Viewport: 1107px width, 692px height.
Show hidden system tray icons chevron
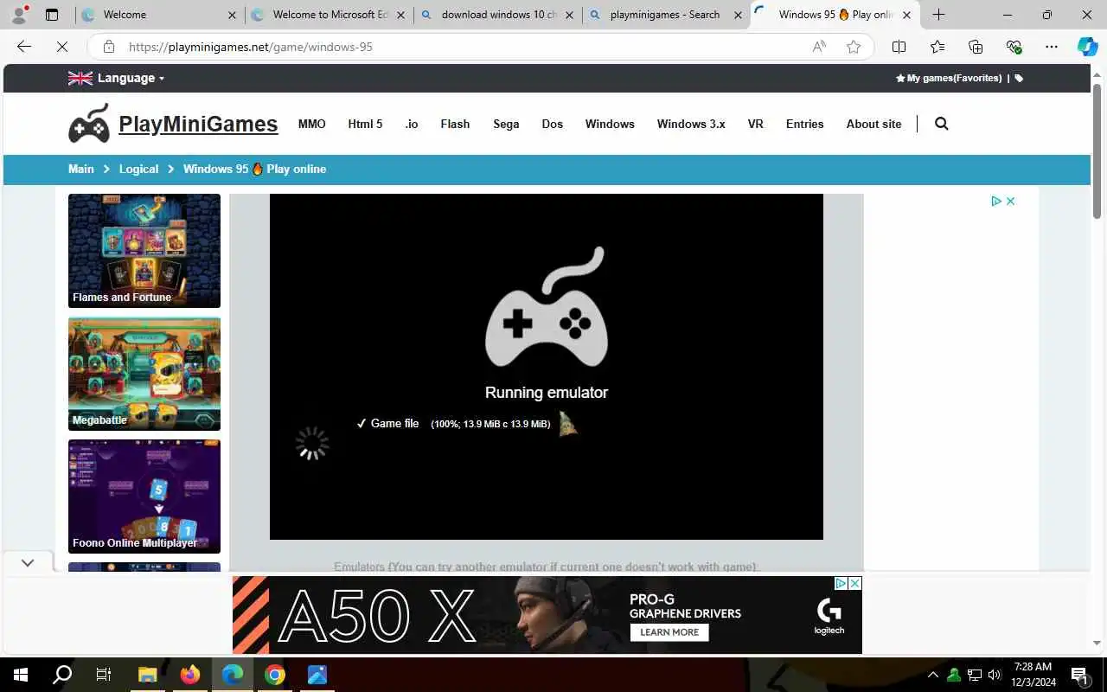932,675
